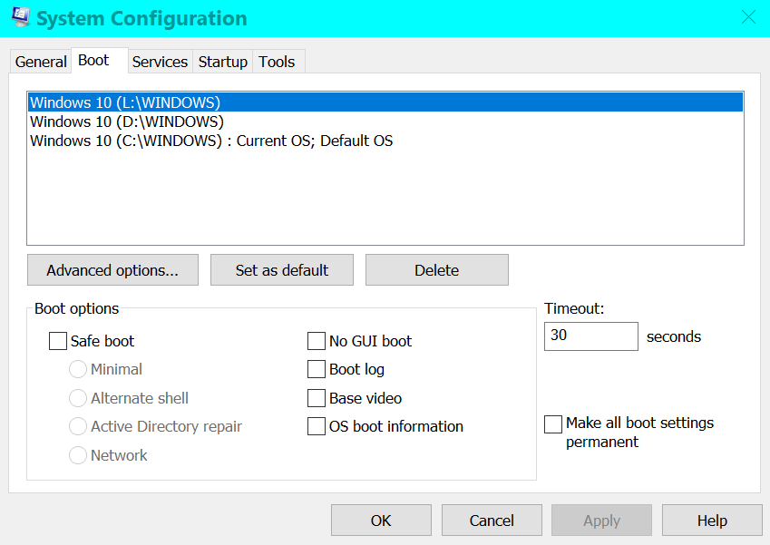Check Make all boot settings permanent
770x545 pixels.
[x=553, y=424]
